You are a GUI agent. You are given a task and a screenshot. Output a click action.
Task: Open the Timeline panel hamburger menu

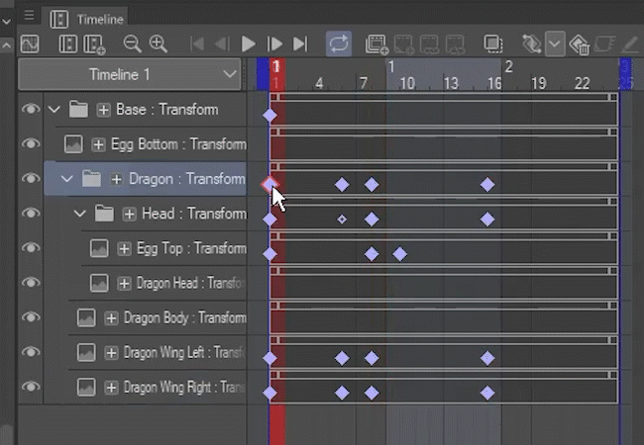[29, 15]
